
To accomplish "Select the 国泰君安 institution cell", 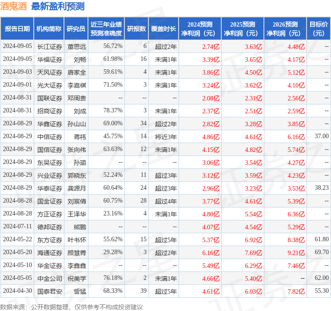I will coord(50,291).
